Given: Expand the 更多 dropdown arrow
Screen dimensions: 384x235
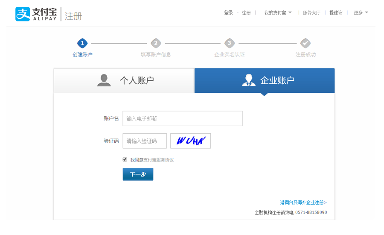Looking at the screenshot, I should 367,12.
